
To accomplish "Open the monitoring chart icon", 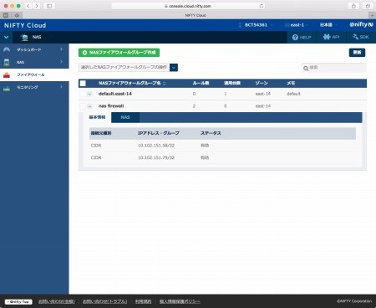I will 7,88.
